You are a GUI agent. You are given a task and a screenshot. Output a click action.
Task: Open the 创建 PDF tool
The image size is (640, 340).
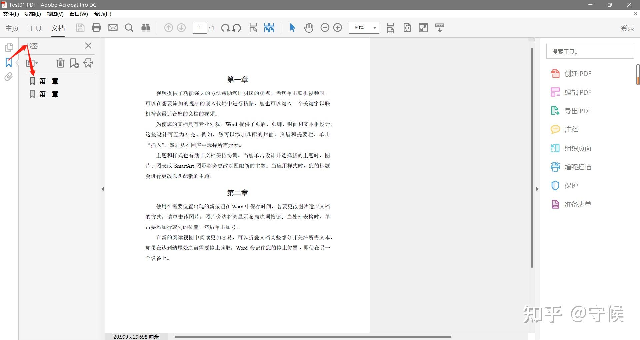click(x=571, y=74)
